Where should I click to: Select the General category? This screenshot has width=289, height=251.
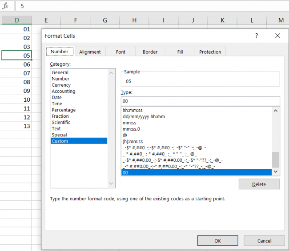point(79,72)
